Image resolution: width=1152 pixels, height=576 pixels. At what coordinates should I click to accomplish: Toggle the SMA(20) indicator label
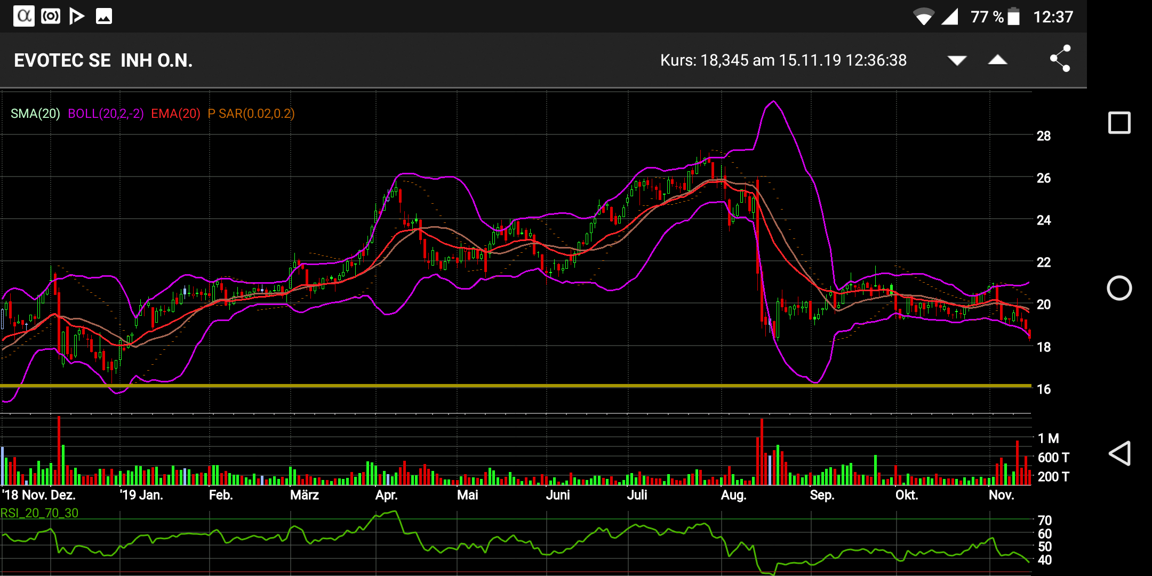pos(35,114)
